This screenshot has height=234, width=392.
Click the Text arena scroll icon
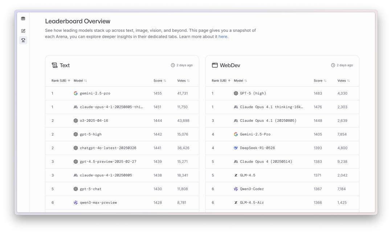(x=54, y=65)
